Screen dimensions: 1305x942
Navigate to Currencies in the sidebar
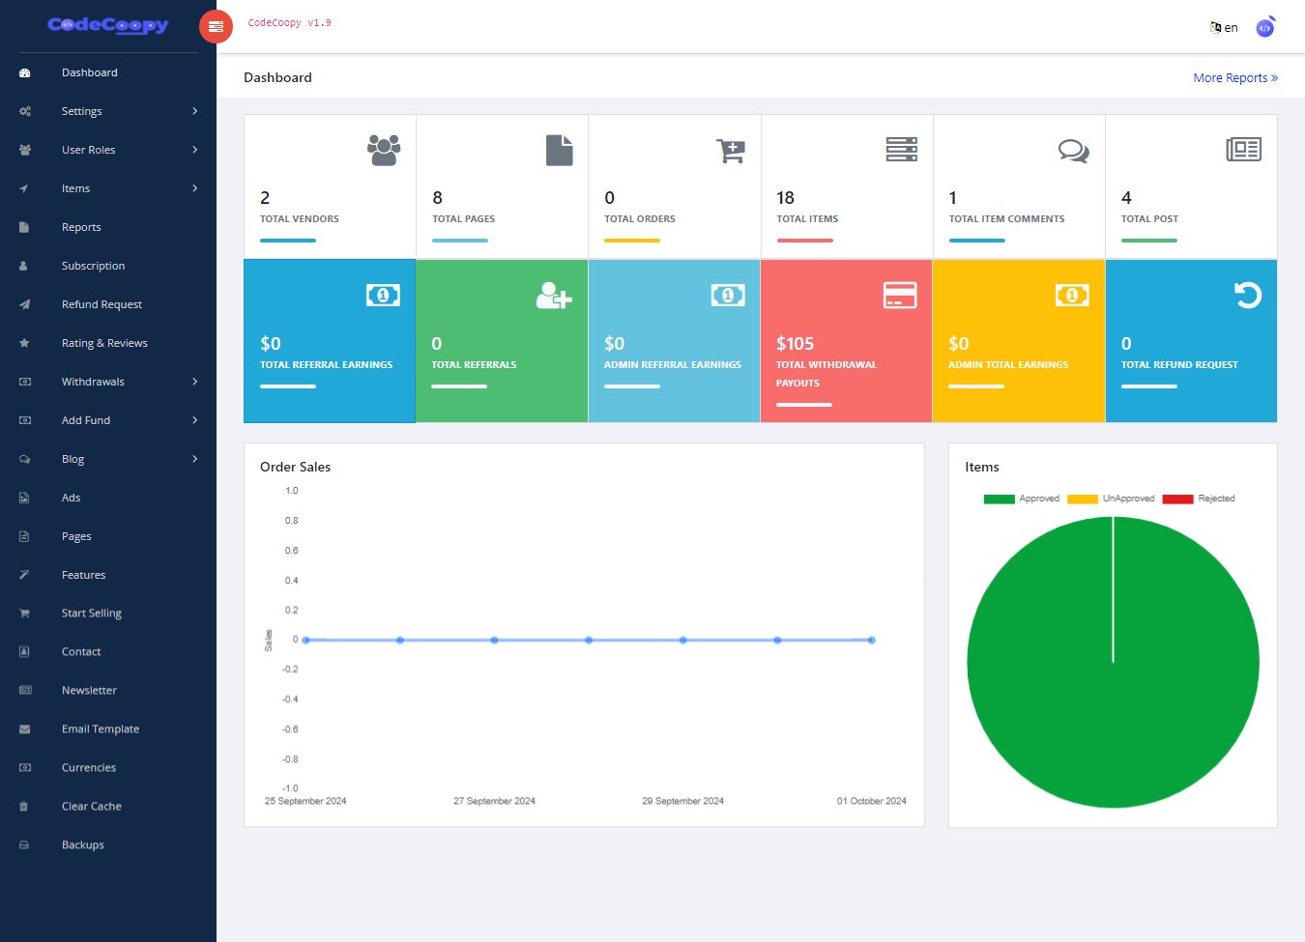coord(108,768)
